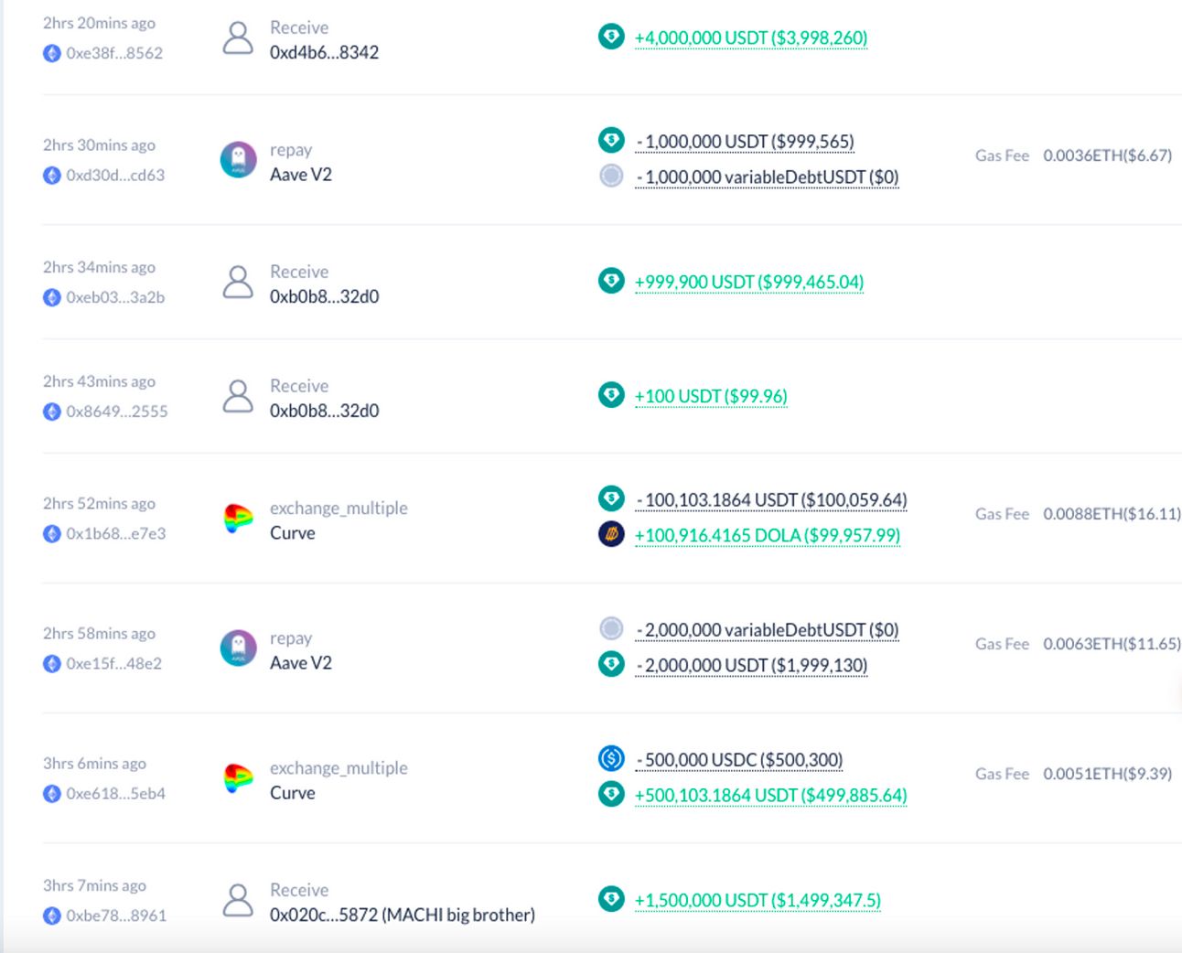Open transaction hash 0x1b68...e7e3

point(116,533)
